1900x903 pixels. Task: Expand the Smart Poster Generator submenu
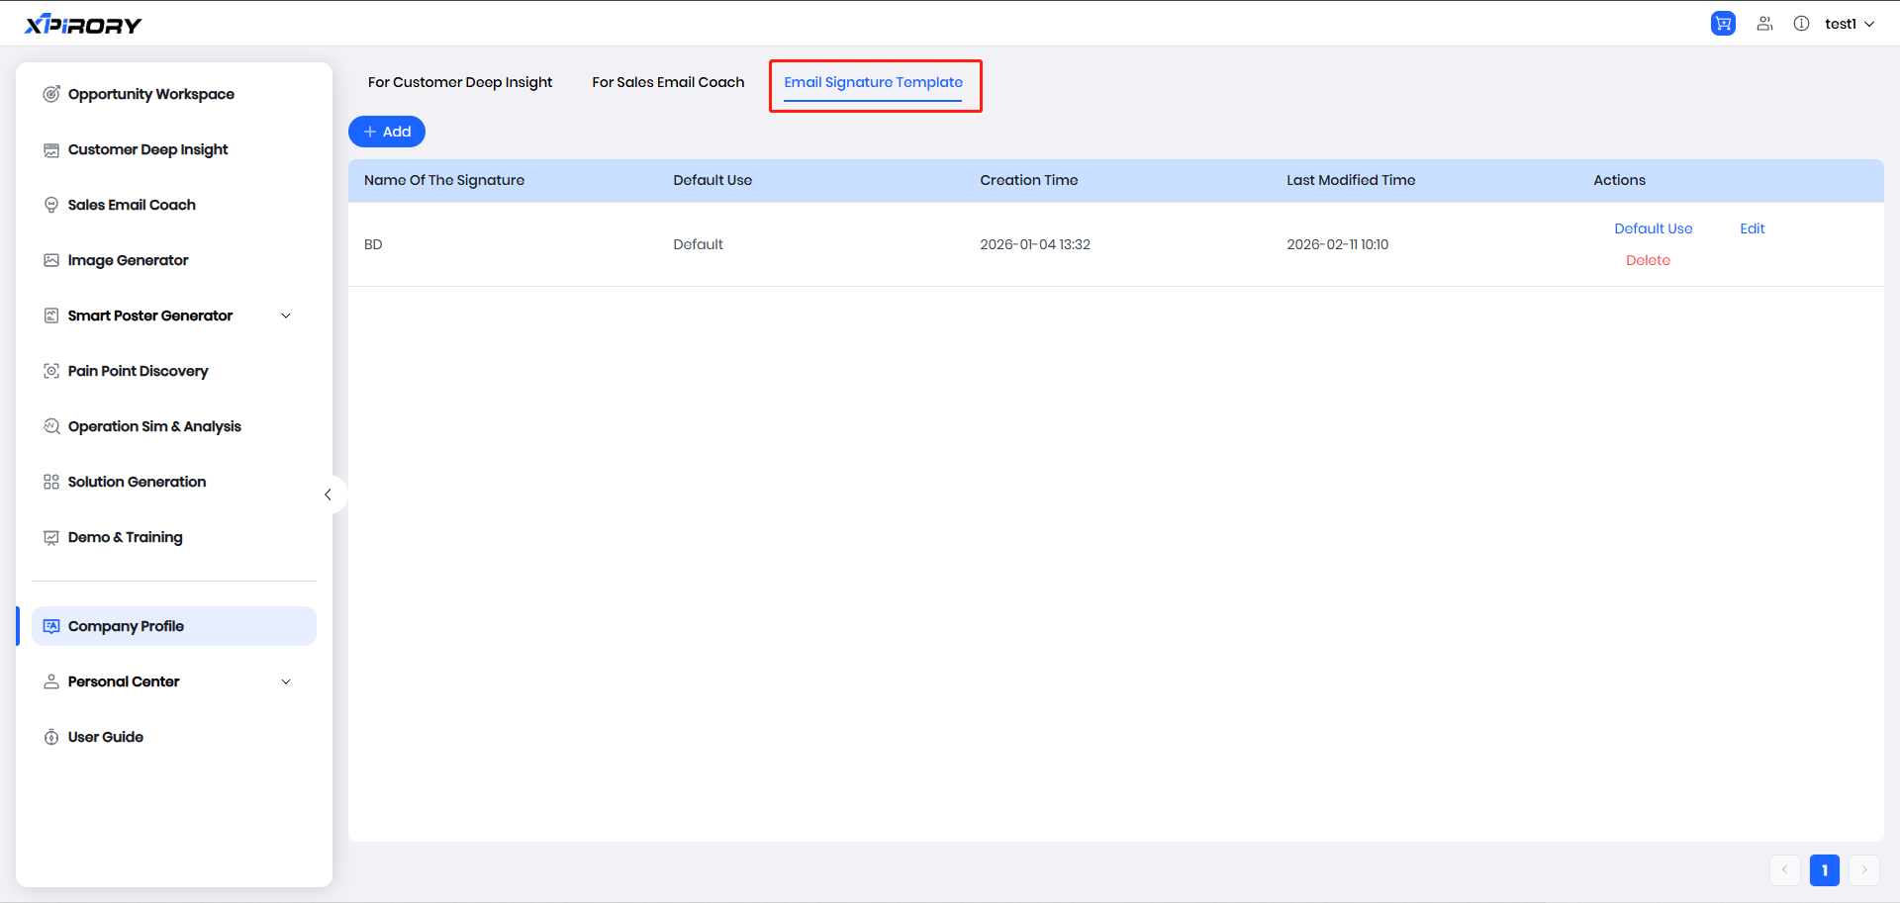coord(286,316)
